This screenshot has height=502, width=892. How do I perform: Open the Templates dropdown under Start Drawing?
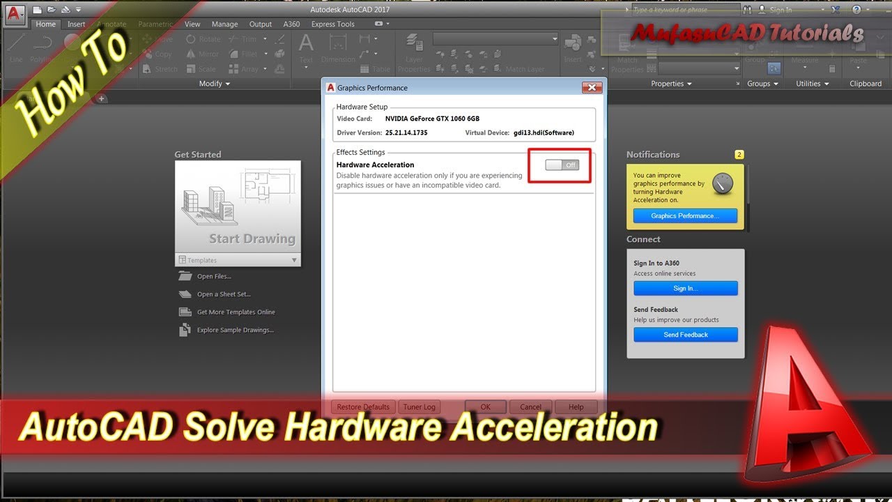pos(238,260)
